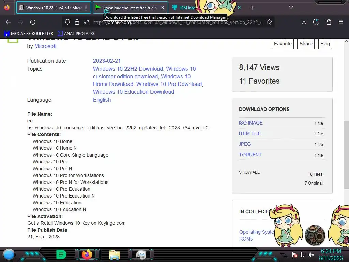Click the 7 Original files text
Screen dimensions: 349x262
tap(314, 183)
